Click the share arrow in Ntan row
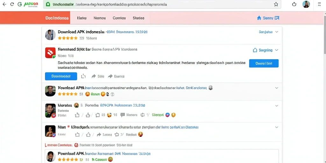This screenshot has width=326, height=163. point(99,135)
